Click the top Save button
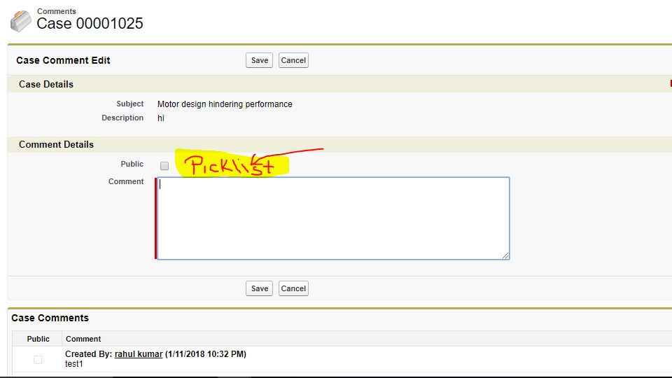 pyautogui.click(x=259, y=60)
